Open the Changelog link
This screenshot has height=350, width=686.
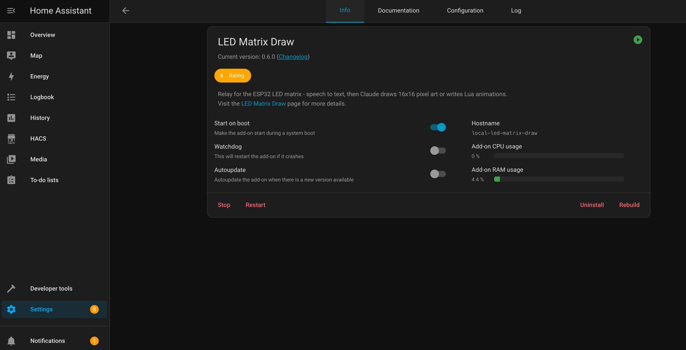click(293, 57)
